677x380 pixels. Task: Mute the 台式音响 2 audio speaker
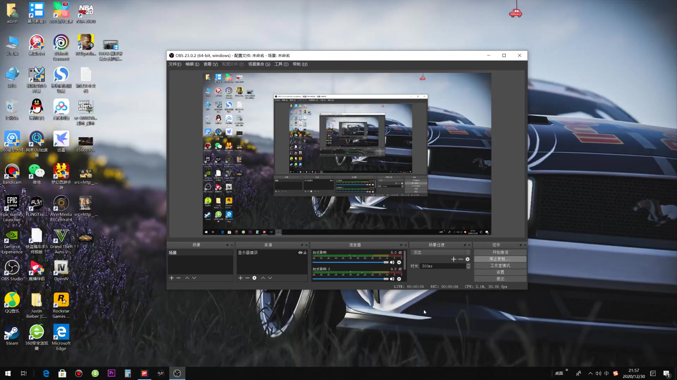coord(392,279)
